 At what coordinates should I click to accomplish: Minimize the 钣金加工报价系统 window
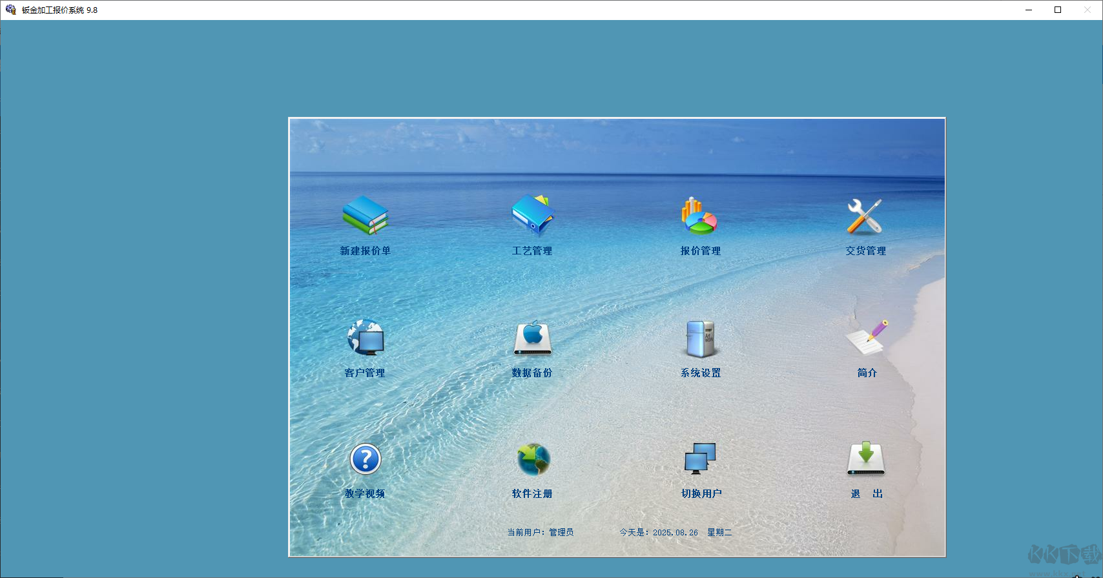point(1029,10)
